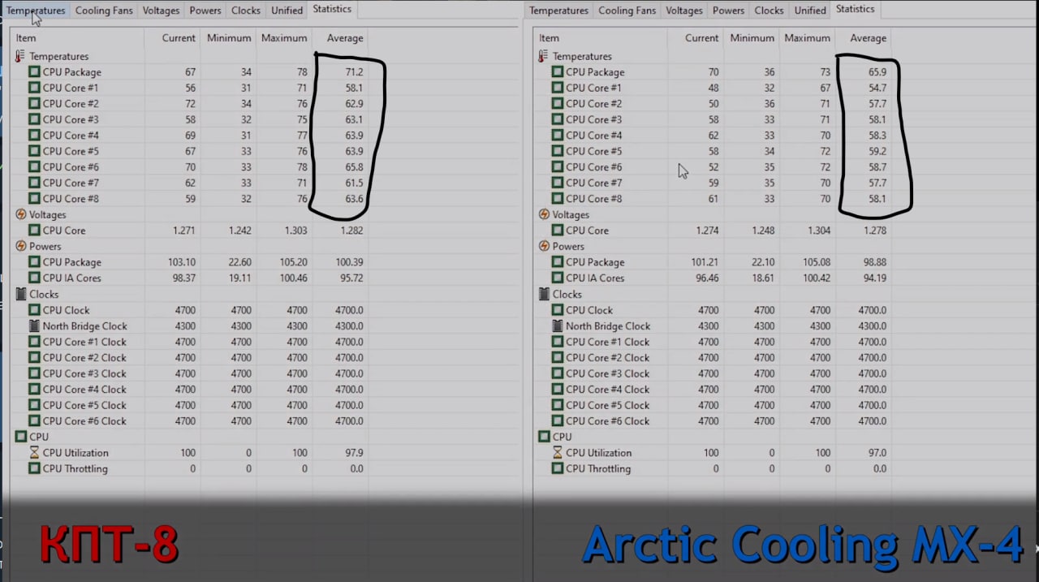Click hourglass icon beside CPU Utilization, left panel

tap(34, 453)
